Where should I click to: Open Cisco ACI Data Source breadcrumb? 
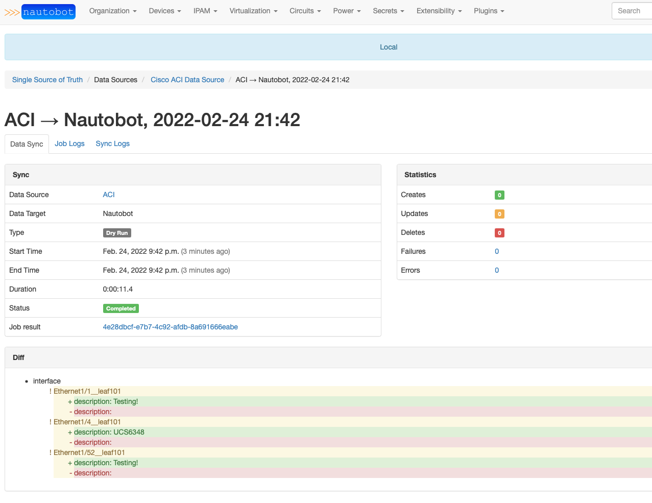click(x=187, y=80)
